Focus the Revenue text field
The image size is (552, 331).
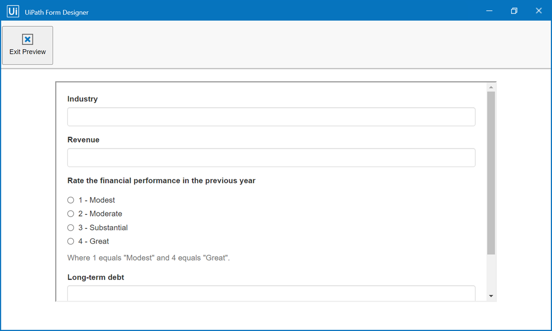tap(271, 158)
